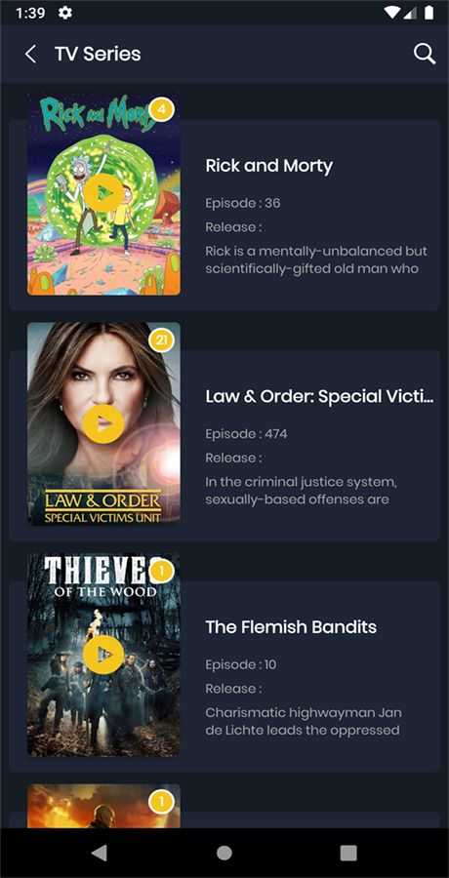Image resolution: width=449 pixels, height=878 pixels.
Task: Open recent apps square button
Action: point(348,853)
